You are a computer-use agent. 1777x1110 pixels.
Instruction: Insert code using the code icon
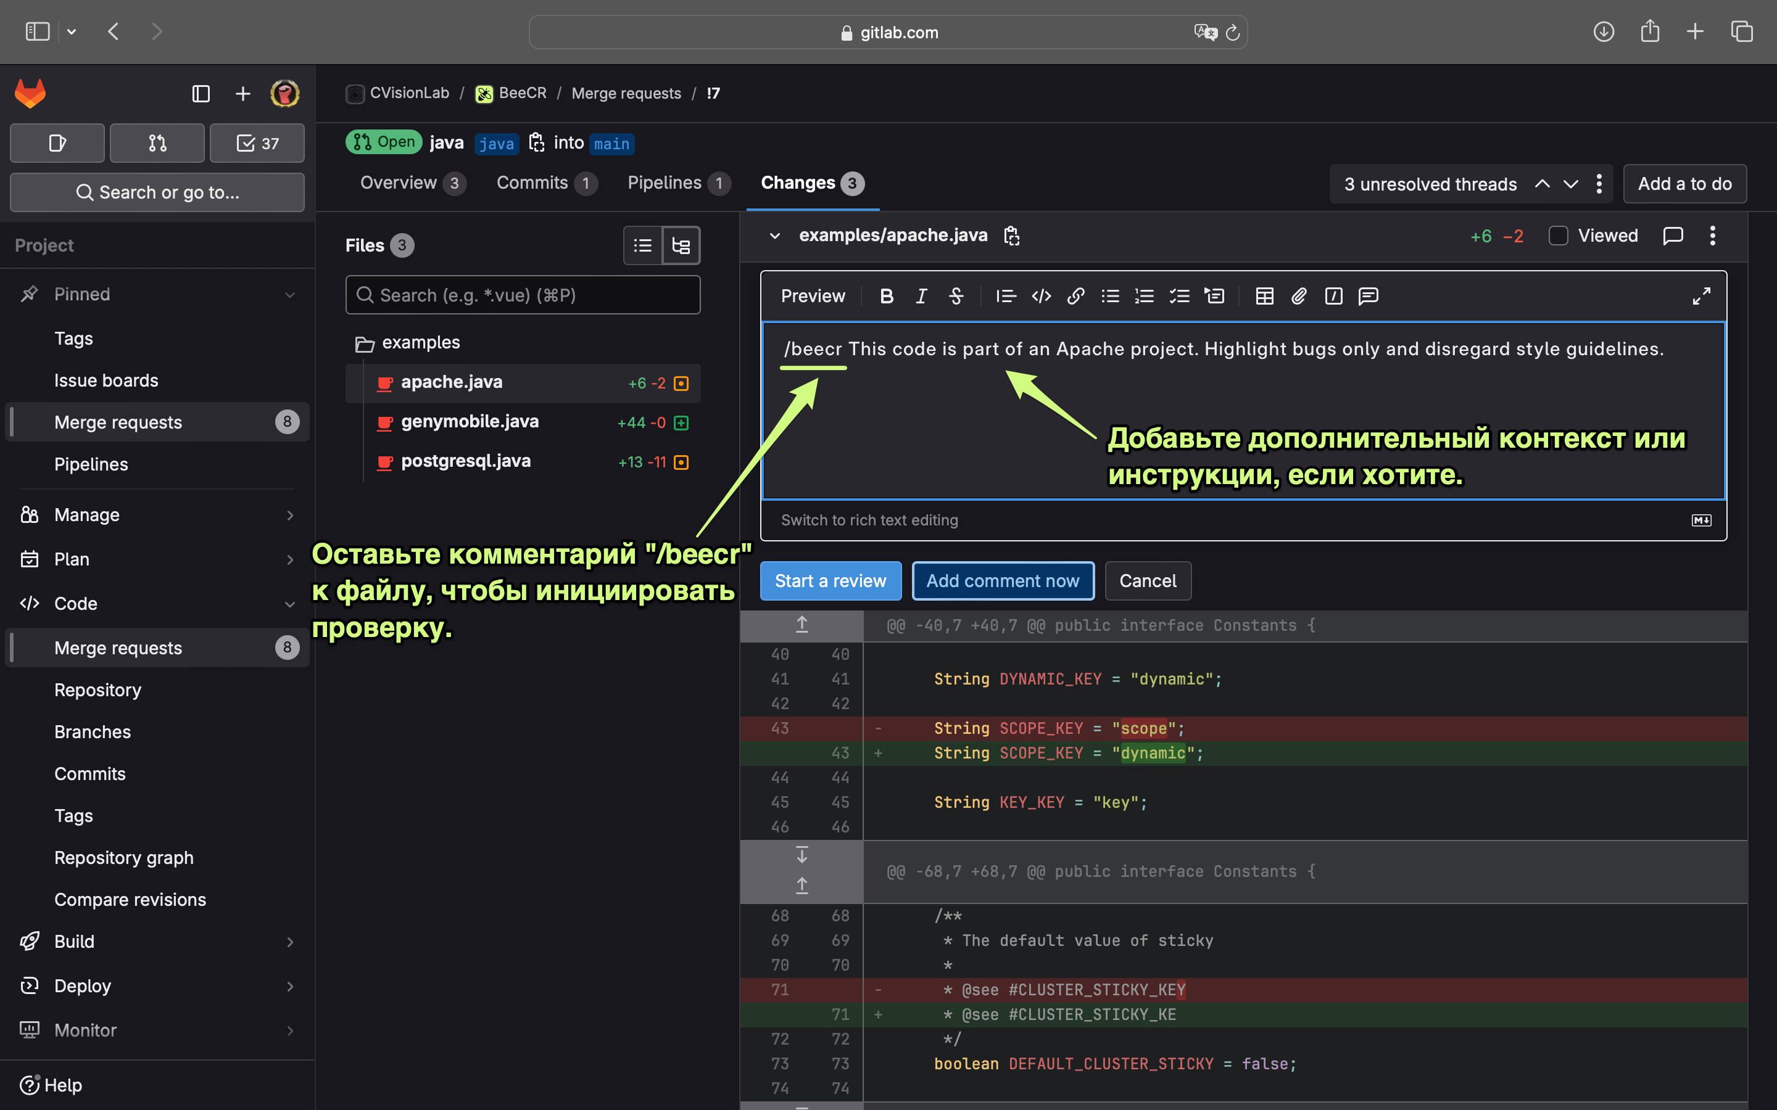point(1040,296)
